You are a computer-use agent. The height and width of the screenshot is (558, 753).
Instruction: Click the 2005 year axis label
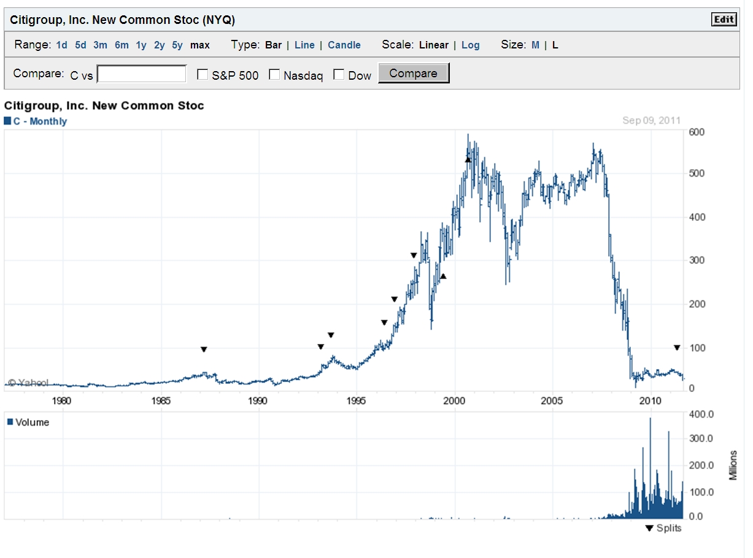[x=552, y=401]
